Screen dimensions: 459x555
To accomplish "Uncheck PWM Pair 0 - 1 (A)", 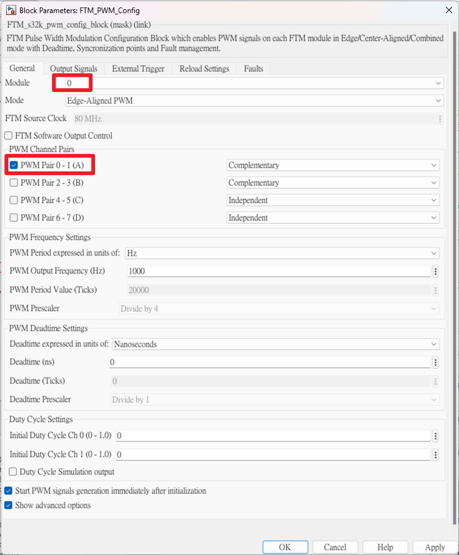I will pyautogui.click(x=14, y=165).
